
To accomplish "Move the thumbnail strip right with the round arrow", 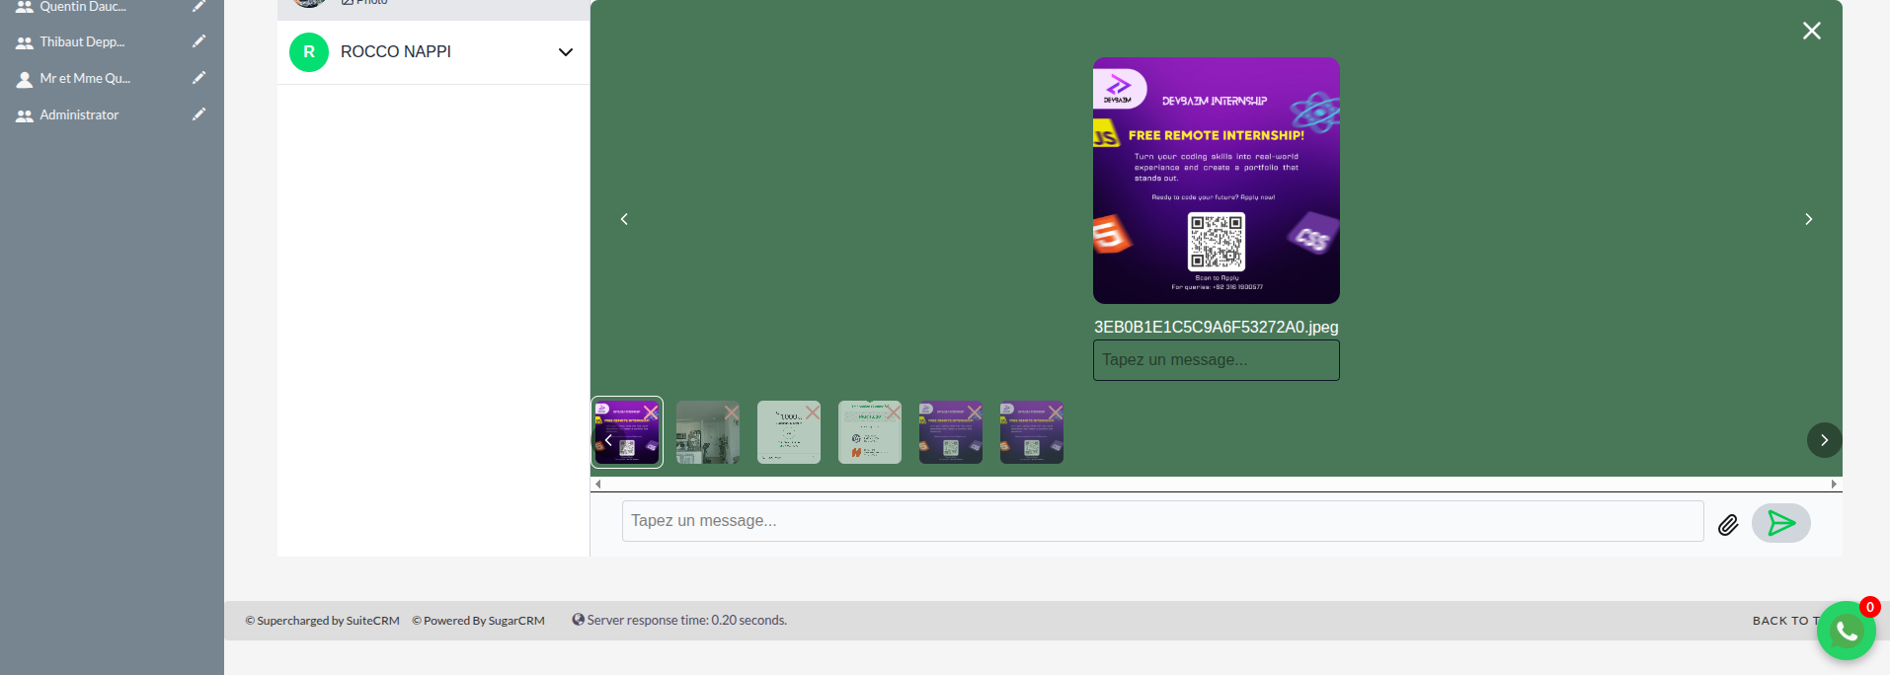I will (1825, 440).
